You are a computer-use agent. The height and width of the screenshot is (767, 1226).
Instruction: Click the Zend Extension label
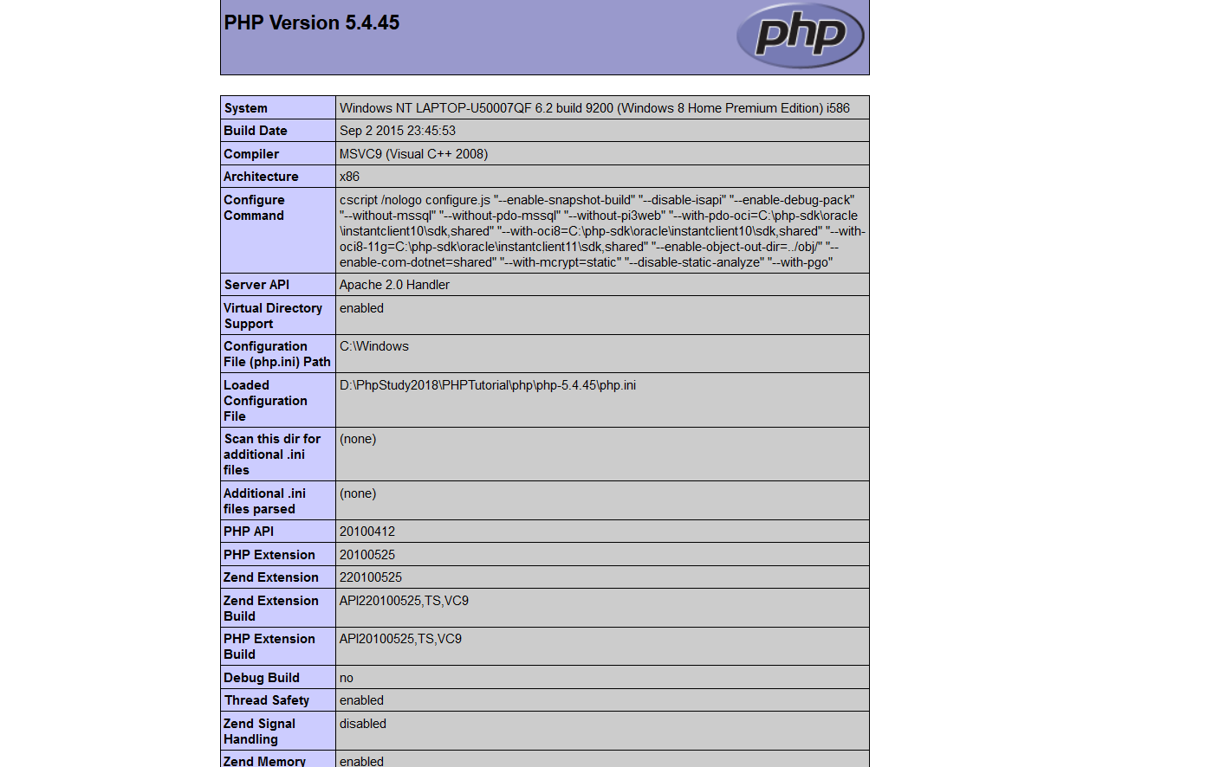click(271, 577)
